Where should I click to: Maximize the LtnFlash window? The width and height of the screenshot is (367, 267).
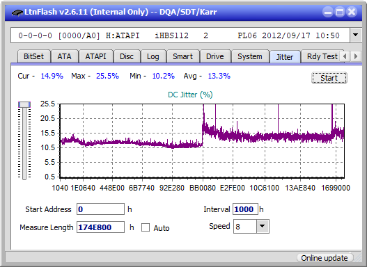click(340, 12)
